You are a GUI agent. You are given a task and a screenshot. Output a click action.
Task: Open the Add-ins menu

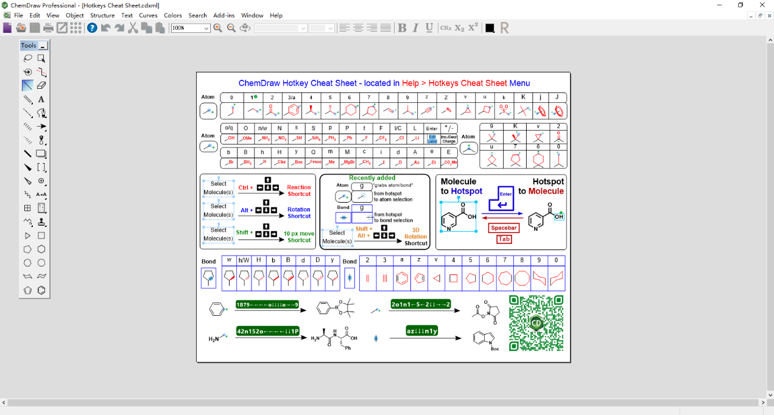pyautogui.click(x=223, y=15)
